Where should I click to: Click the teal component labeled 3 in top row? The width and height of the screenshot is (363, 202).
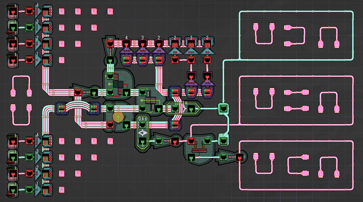pos(191,44)
